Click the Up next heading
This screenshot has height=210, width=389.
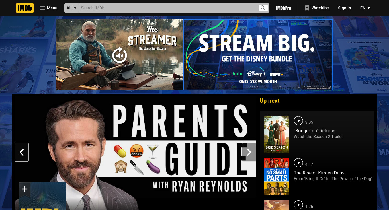tap(269, 101)
